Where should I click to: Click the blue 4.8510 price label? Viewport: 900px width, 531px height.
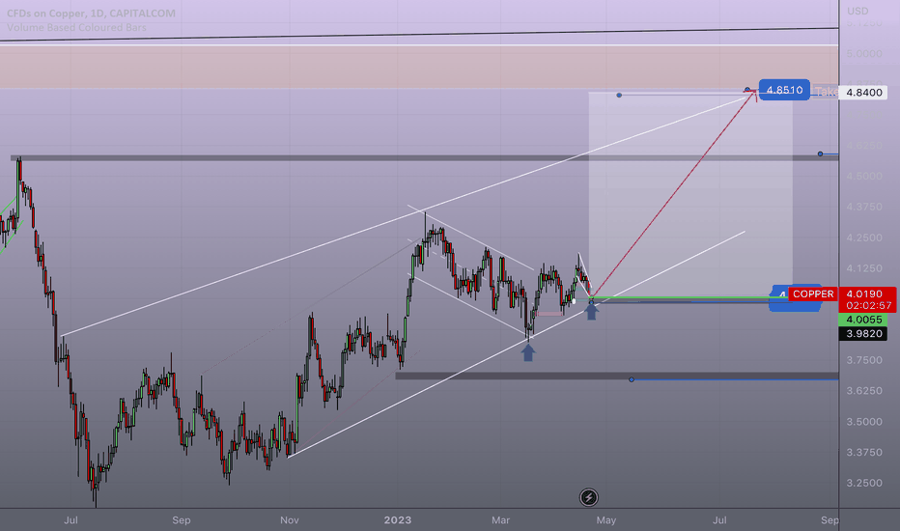point(784,90)
